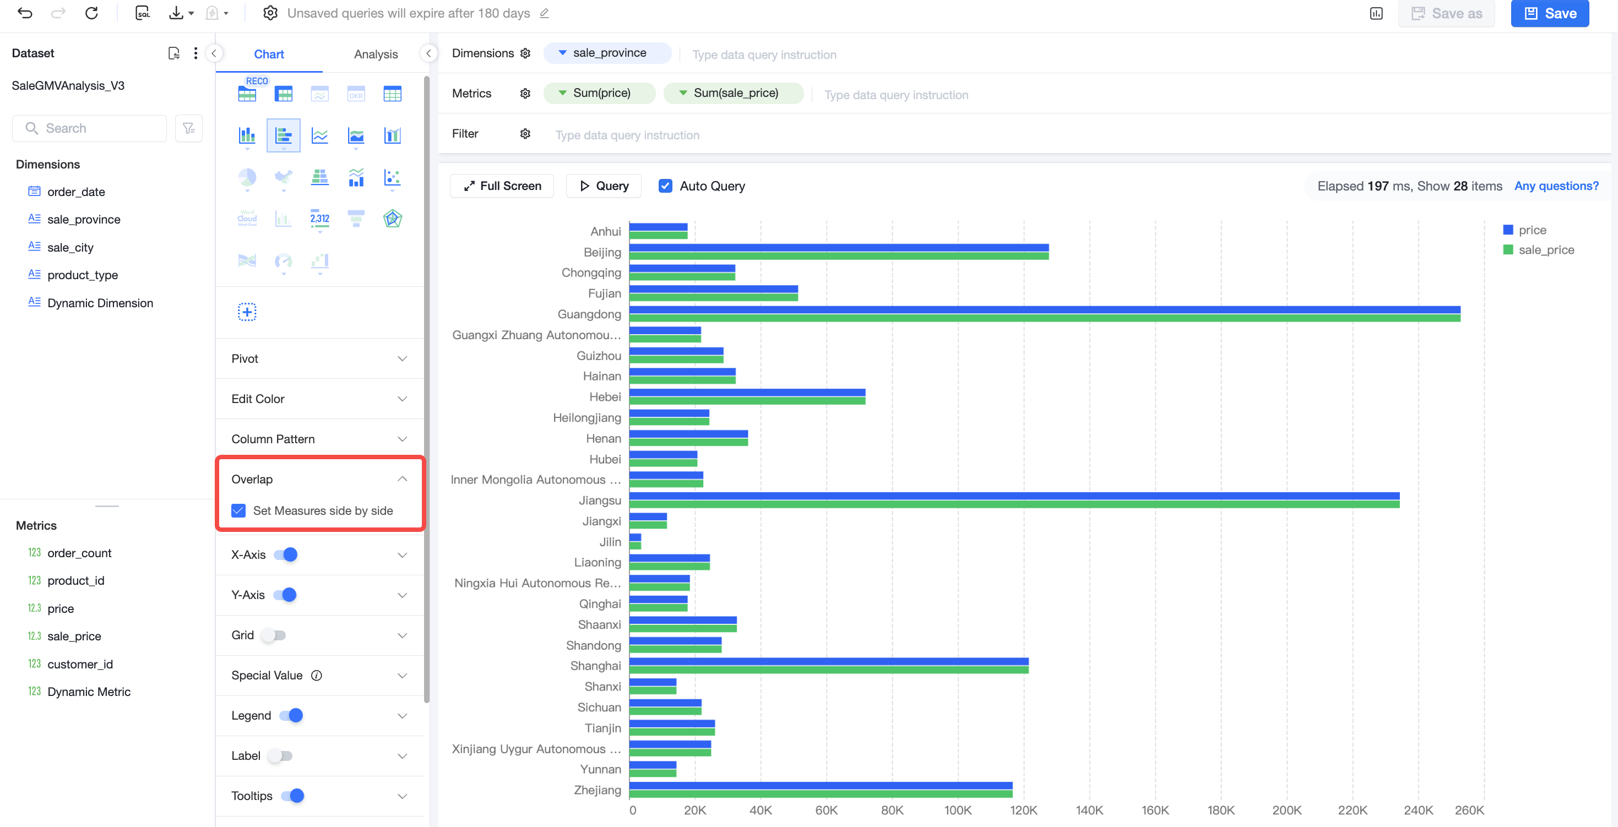Expand the Pivot section
Screen dimensions: 1618x827
click(320, 358)
